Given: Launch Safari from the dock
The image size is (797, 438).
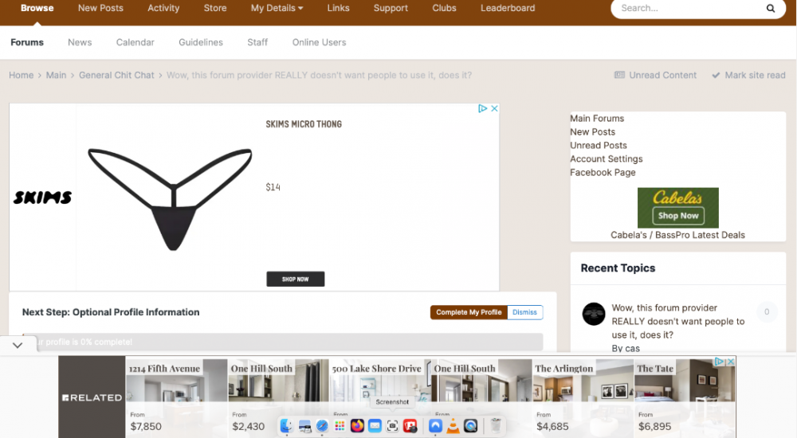Looking at the screenshot, I should [x=322, y=426].
